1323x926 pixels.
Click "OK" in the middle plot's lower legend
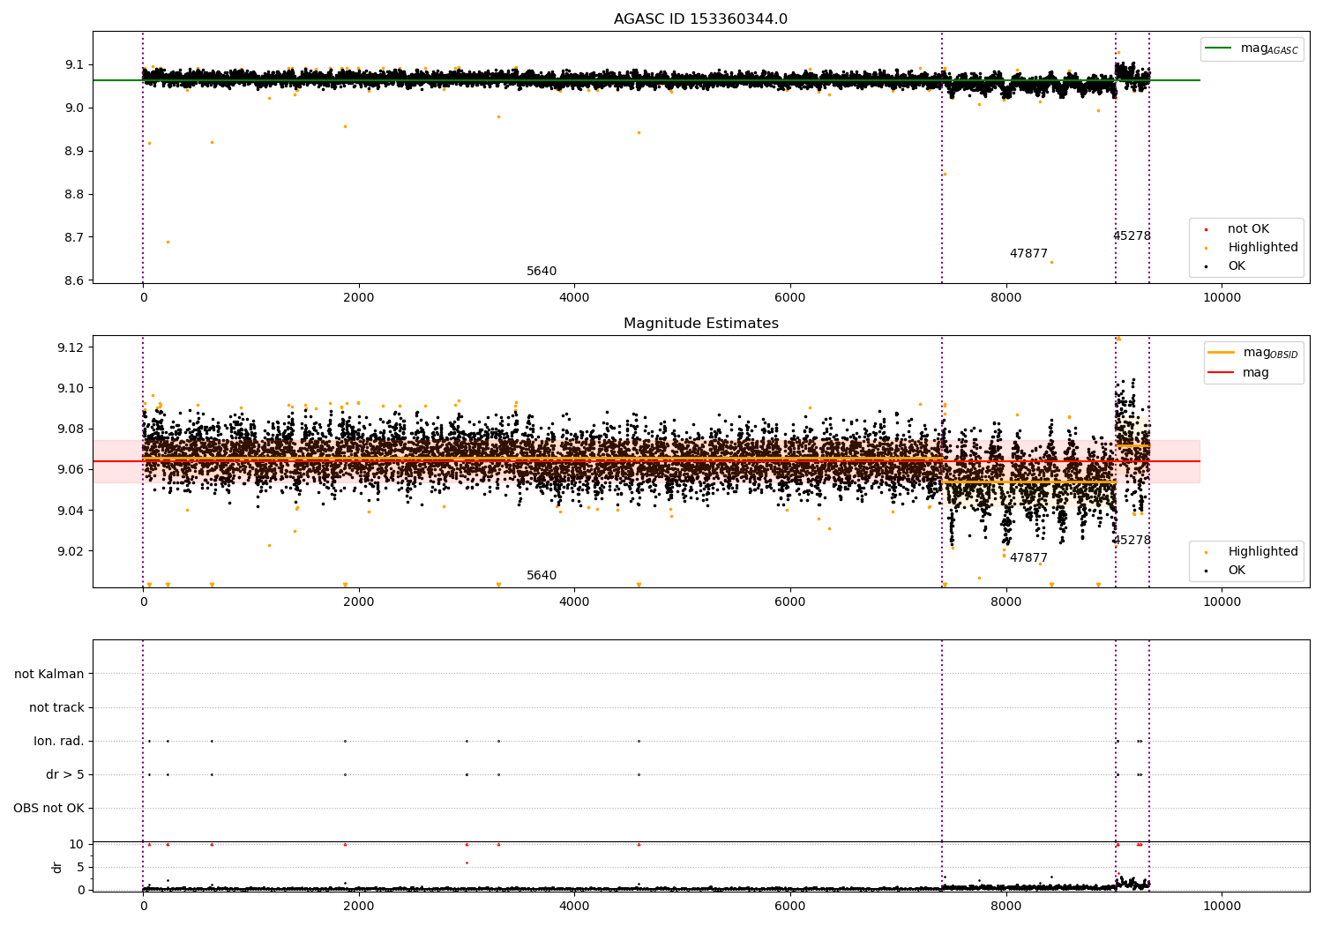point(1237,571)
